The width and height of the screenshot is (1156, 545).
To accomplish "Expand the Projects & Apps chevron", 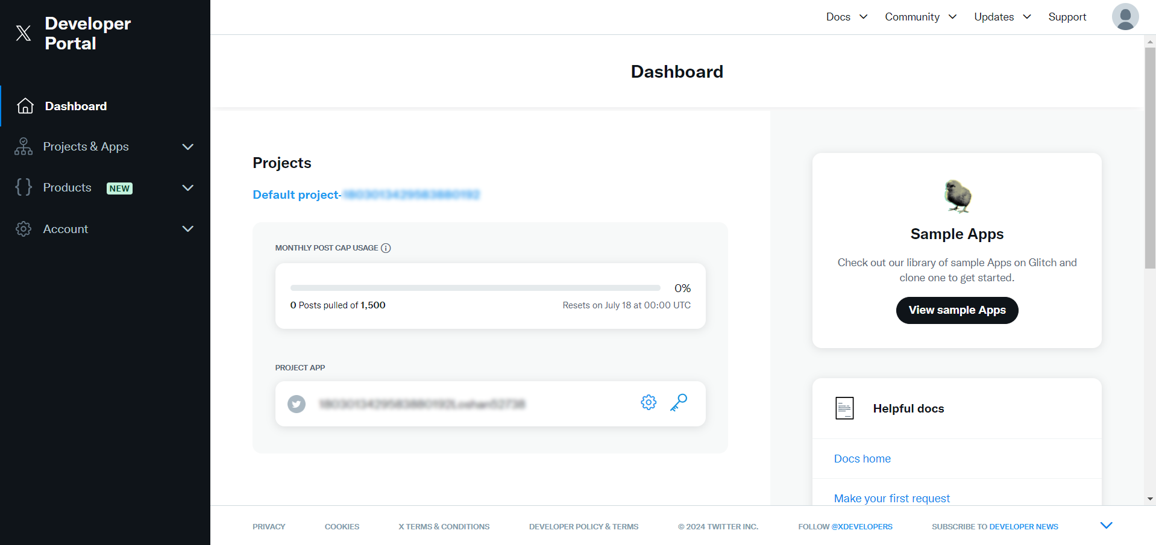I will point(188,147).
